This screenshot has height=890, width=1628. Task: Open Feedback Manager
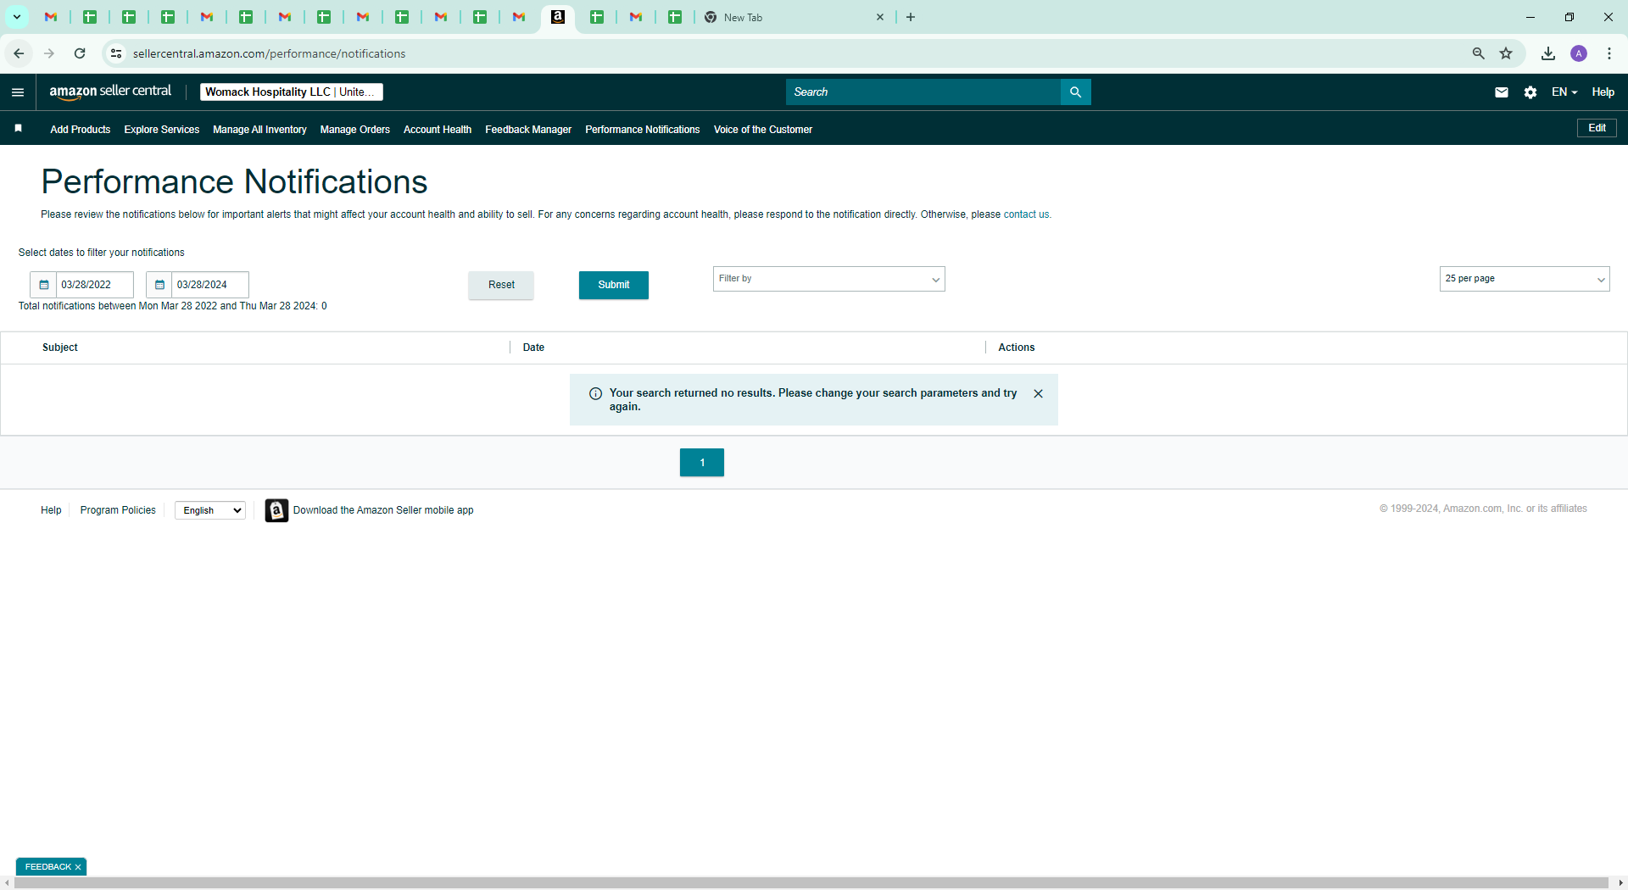pos(528,130)
